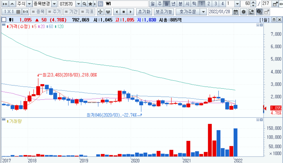The height and width of the screenshot is (163, 283).
Task: Select the 틱 tick period
Action: (x=194, y=4)
